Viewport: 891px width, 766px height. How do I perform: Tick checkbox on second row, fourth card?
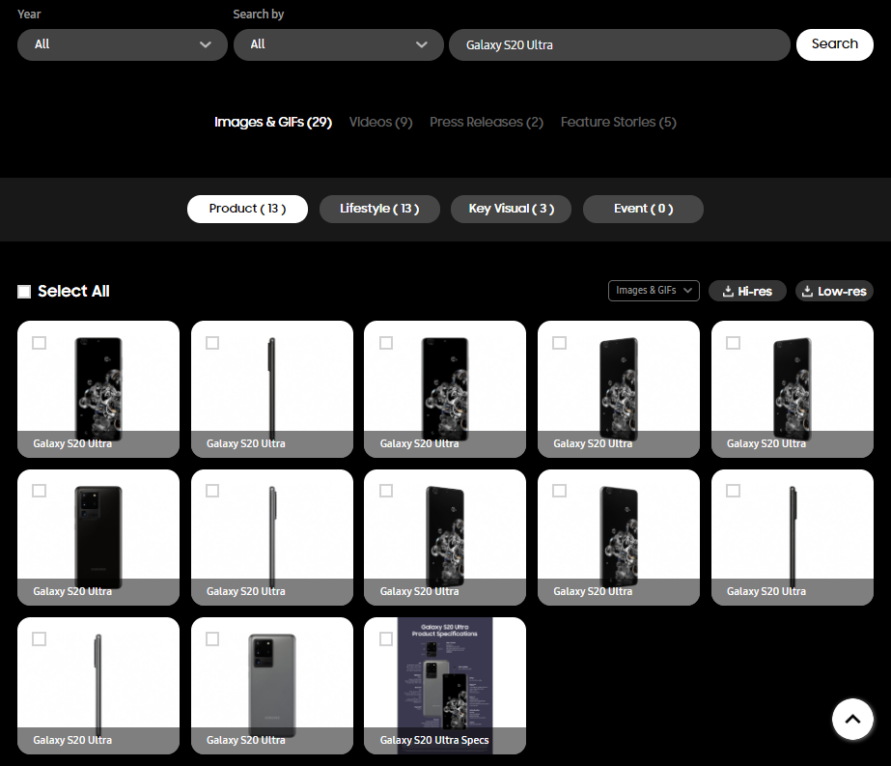click(559, 490)
